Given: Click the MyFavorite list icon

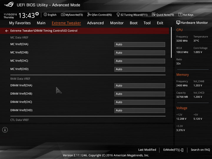Looking at the screenshot, I should [63, 14].
